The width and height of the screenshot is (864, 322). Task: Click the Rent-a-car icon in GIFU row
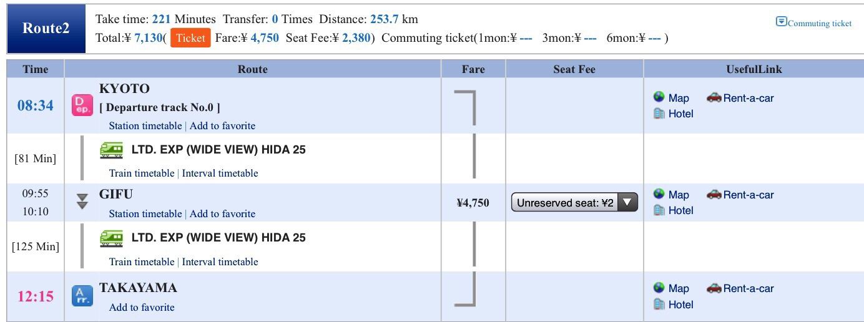point(714,195)
